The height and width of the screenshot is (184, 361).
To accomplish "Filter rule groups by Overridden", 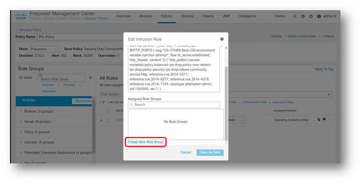I will point(49,91).
